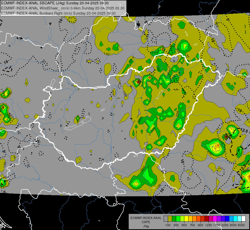Click the legend value 300
The width and height of the screenshot is (250, 230).
(176, 225)
